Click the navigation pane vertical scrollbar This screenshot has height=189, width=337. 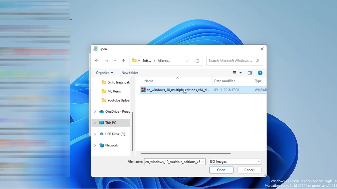point(133,131)
